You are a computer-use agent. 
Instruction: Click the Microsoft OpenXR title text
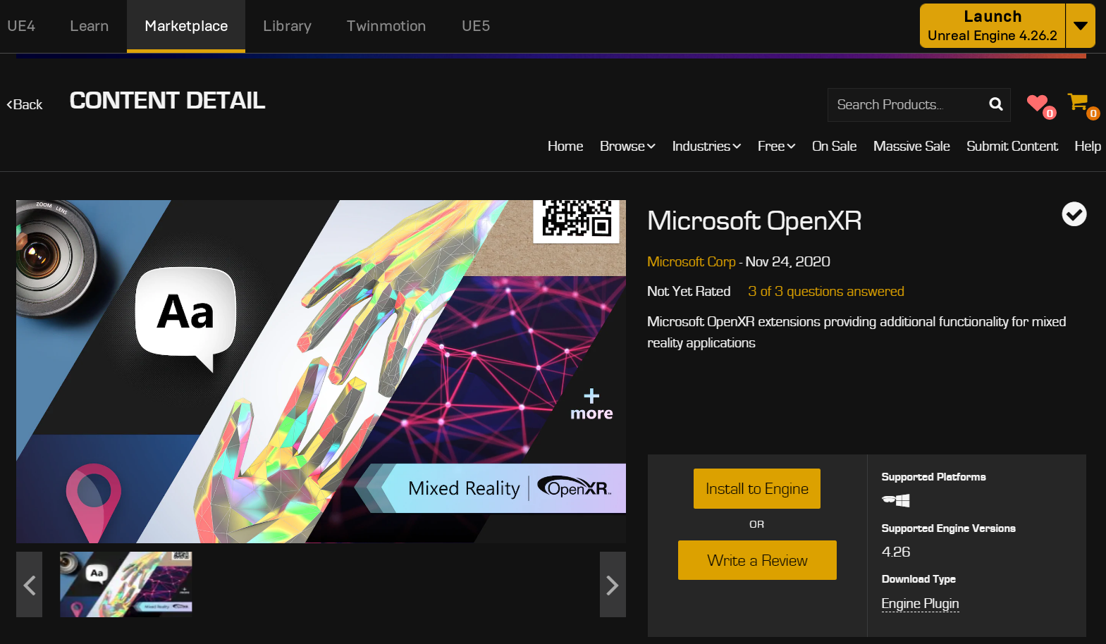point(754,221)
